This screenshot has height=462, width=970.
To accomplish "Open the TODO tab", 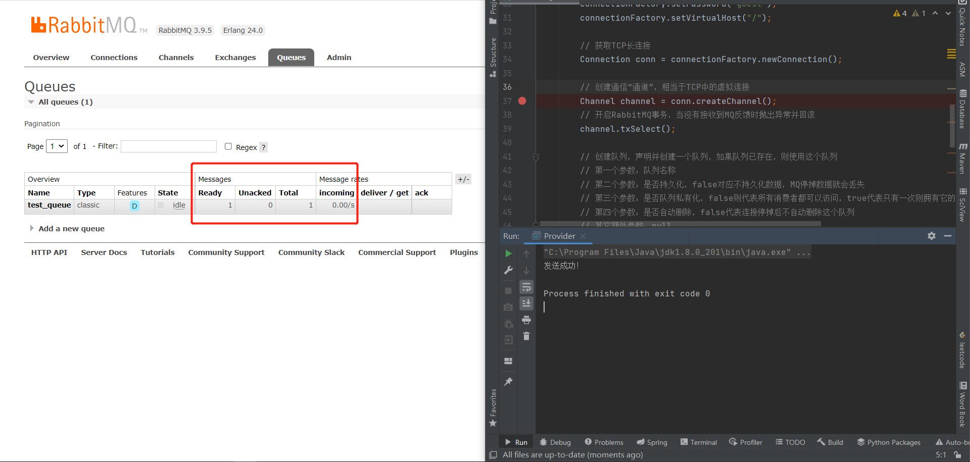I will click(x=791, y=442).
